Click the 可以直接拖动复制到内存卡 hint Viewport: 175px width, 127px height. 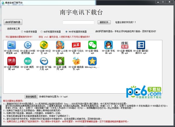tap(19, 37)
